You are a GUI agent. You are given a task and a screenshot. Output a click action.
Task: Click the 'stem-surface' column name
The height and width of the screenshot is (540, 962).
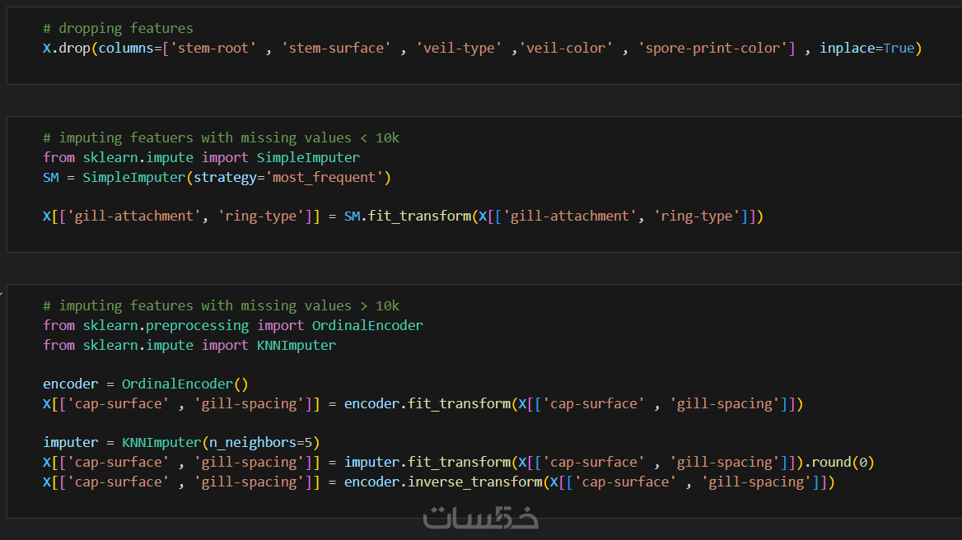coord(334,48)
